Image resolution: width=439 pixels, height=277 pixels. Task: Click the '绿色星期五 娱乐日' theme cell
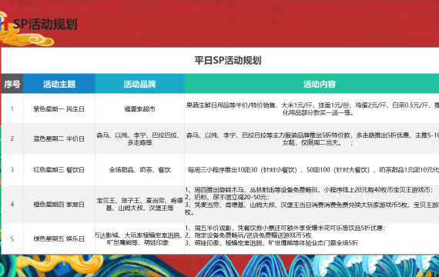[x=59, y=239]
